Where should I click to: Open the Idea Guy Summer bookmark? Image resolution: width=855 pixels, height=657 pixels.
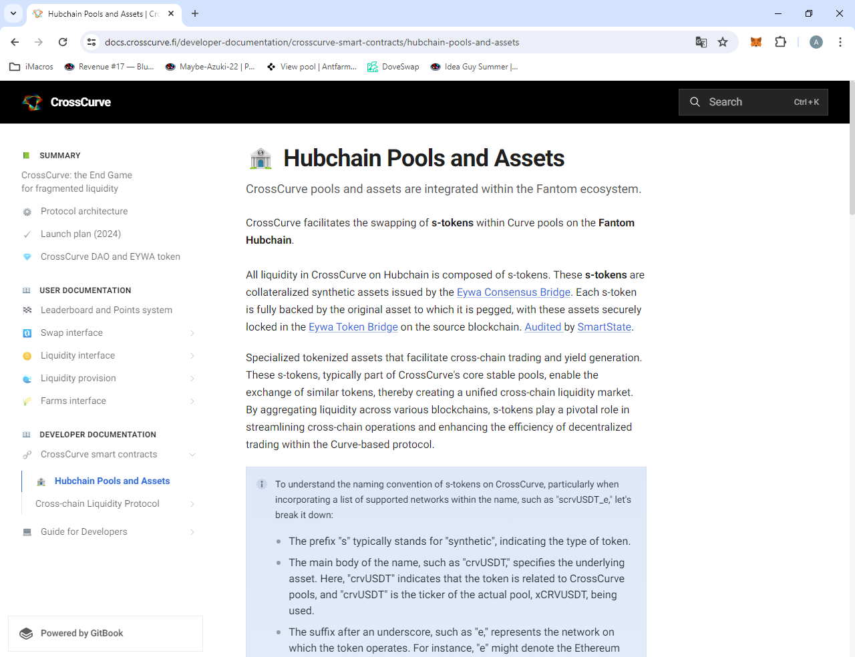pyautogui.click(x=474, y=67)
